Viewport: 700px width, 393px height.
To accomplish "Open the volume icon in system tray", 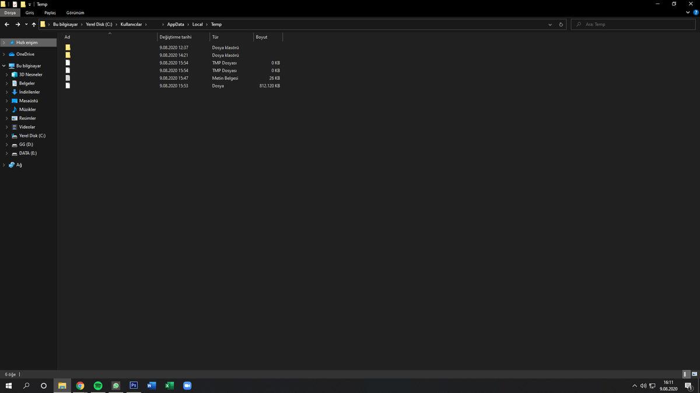I will pyautogui.click(x=643, y=385).
